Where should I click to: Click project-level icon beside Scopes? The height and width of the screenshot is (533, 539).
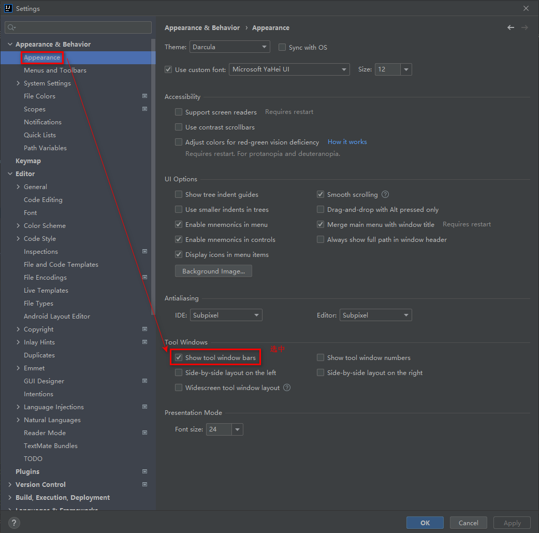click(x=145, y=109)
